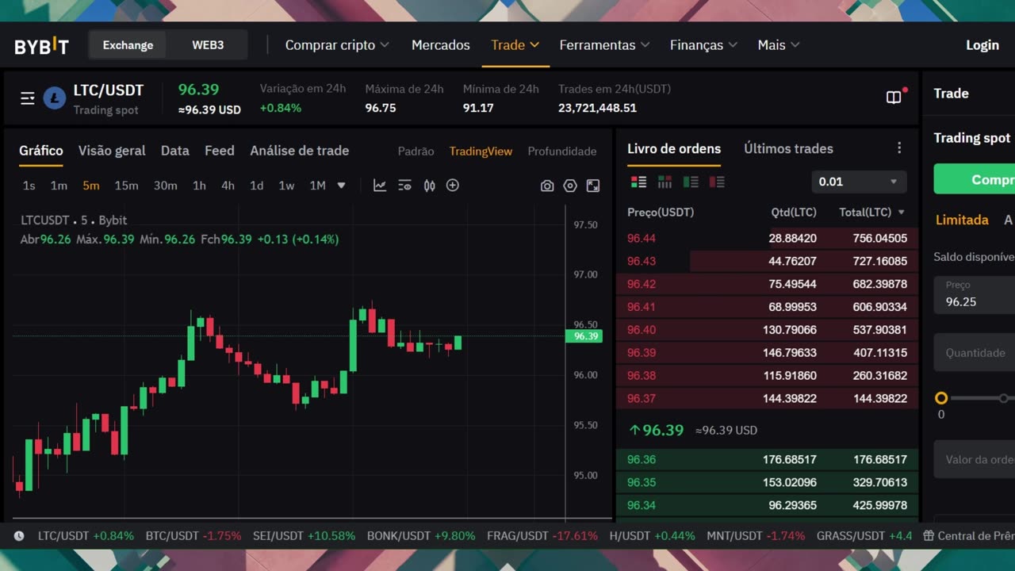Switch to Análise de trade tab
The height and width of the screenshot is (571, 1015).
[x=300, y=151]
